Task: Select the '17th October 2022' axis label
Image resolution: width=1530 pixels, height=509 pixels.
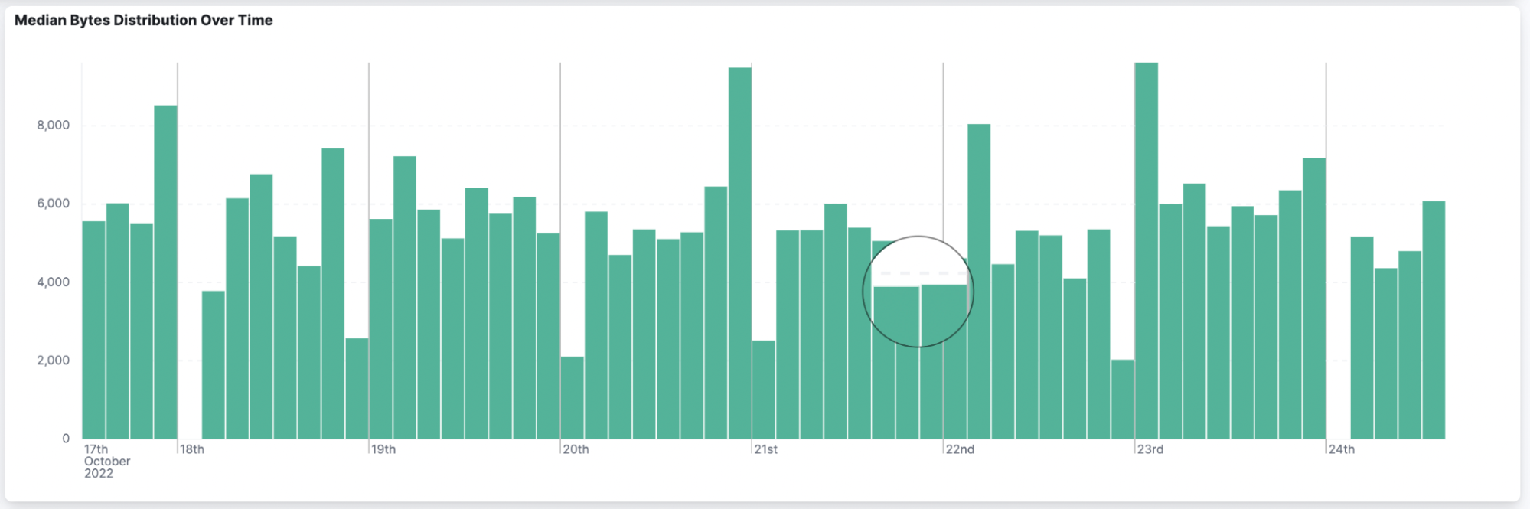Action: coord(107,462)
